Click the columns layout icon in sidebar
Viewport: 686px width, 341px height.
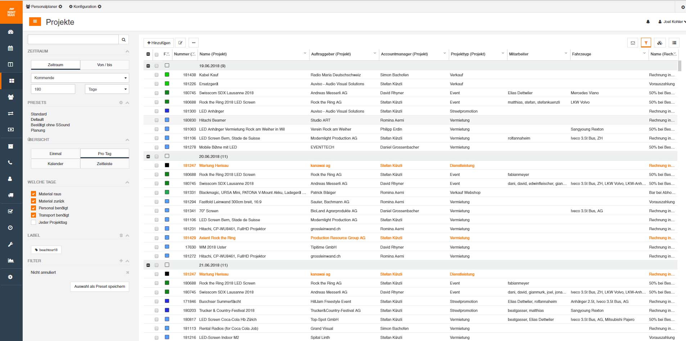(11, 64)
